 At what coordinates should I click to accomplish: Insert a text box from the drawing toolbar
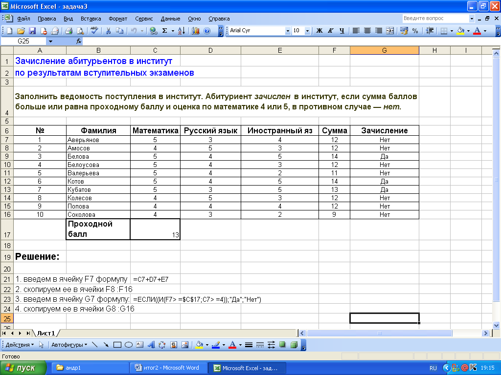pyautogui.click(x=139, y=345)
